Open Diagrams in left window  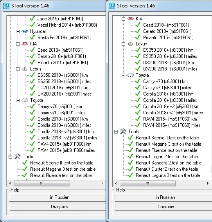tap(58, 207)
